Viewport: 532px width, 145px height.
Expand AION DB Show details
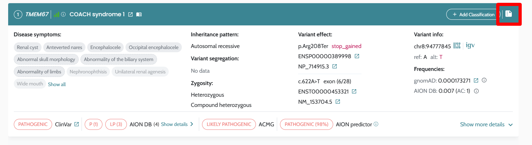pos(177,124)
